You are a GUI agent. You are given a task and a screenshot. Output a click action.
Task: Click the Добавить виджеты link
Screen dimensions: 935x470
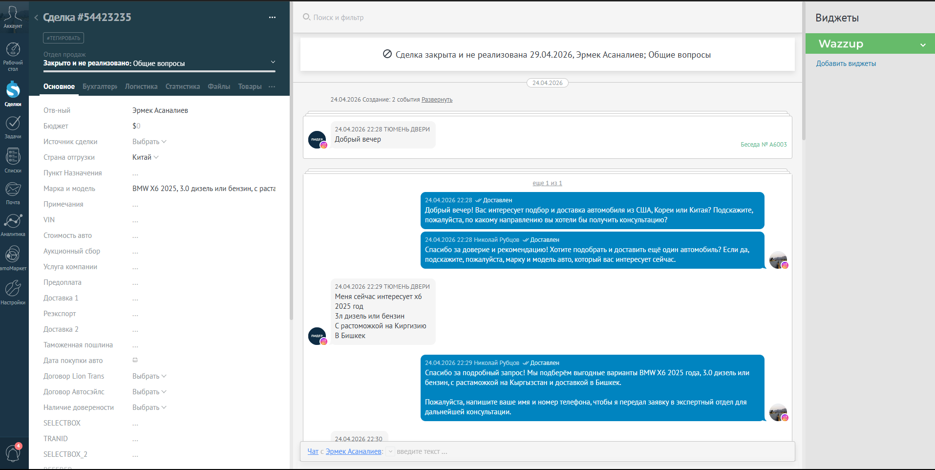(x=846, y=64)
